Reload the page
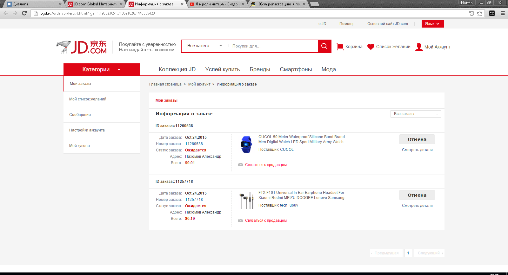The height and width of the screenshot is (275, 508). (x=24, y=13)
